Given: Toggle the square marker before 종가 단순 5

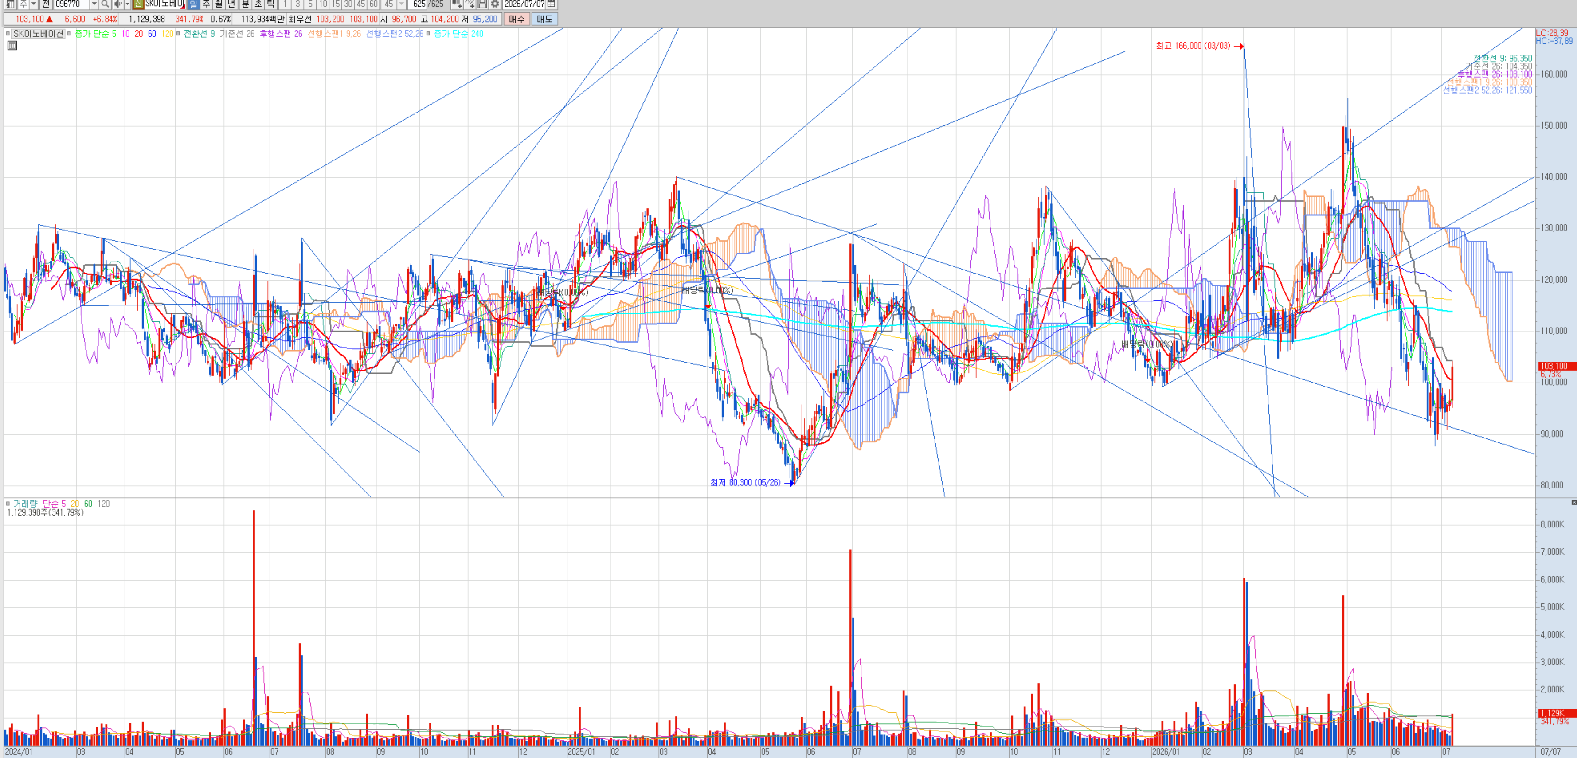Looking at the screenshot, I should point(69,34).
